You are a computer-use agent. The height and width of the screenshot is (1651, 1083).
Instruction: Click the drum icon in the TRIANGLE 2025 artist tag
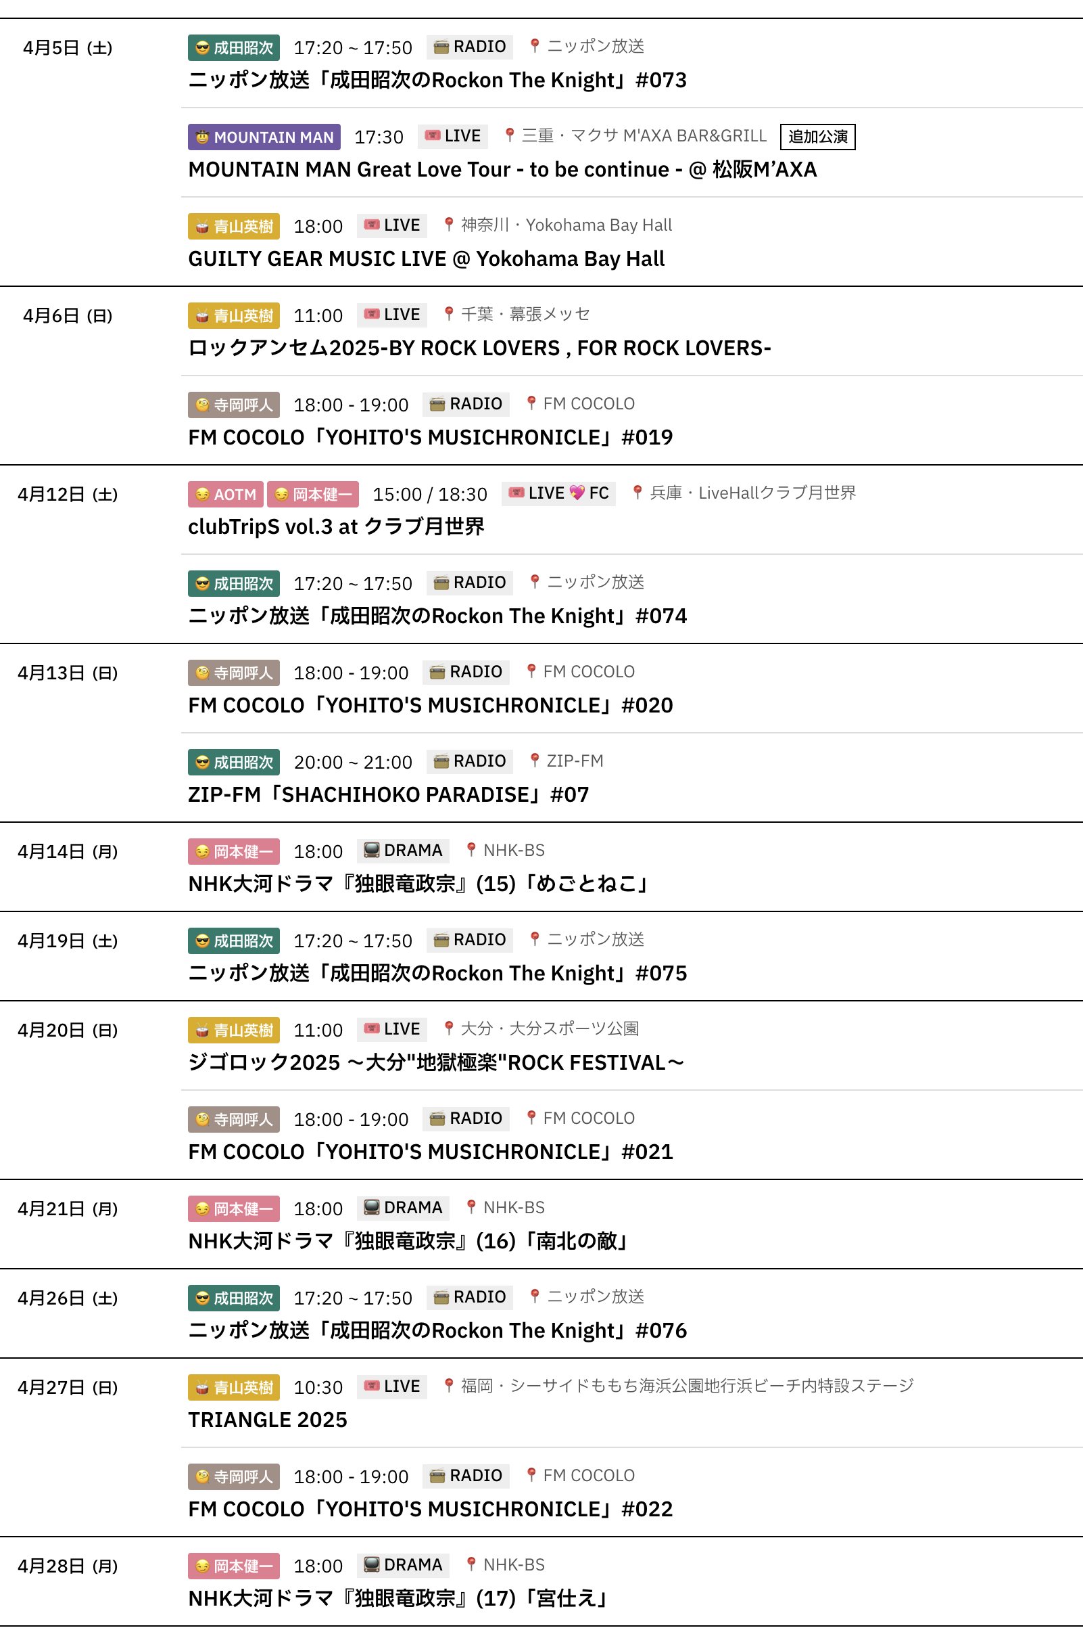click(202, 1387)
